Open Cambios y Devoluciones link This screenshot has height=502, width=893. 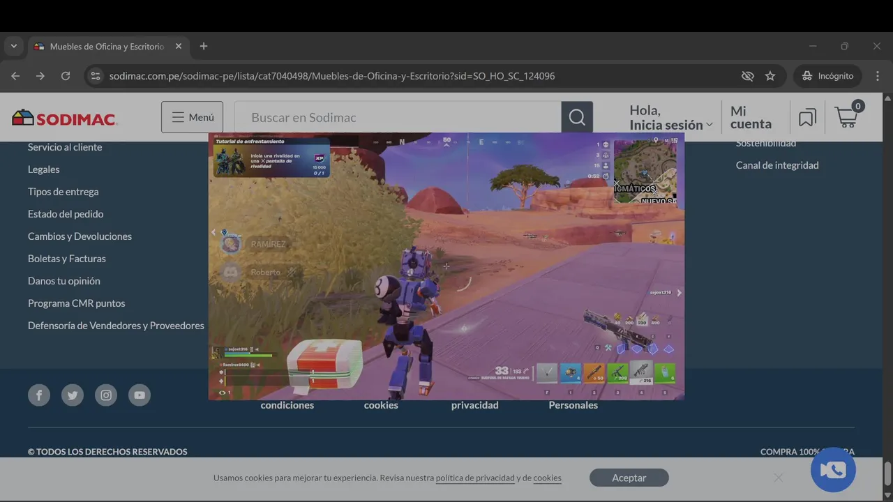point(80,236)
